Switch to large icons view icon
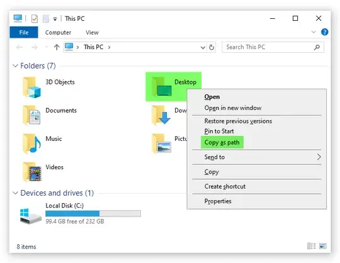 pos(322,246)
